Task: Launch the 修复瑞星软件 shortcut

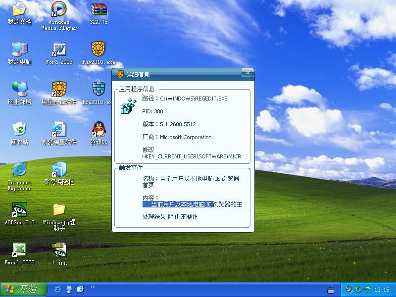Action: pyautogui.click(x=59, y=133)
